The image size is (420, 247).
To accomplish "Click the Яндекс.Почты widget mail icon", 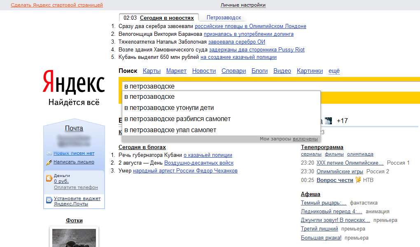I will [x=49, y=200].
